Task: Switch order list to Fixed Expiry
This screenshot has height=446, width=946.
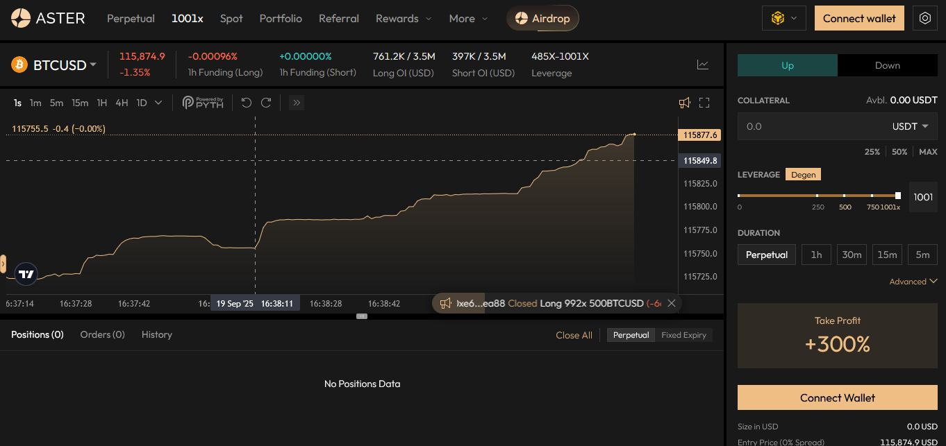Action: click(x=684, y=334)
